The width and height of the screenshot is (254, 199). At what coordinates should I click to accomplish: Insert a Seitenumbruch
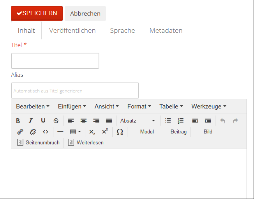(39, 142)
